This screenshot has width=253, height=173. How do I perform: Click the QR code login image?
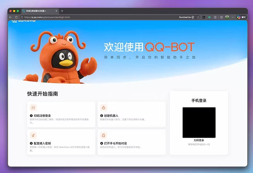point(199,122)
